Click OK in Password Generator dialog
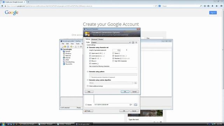Viewport: 224px width, 126px height. click(x=125, y=92)
